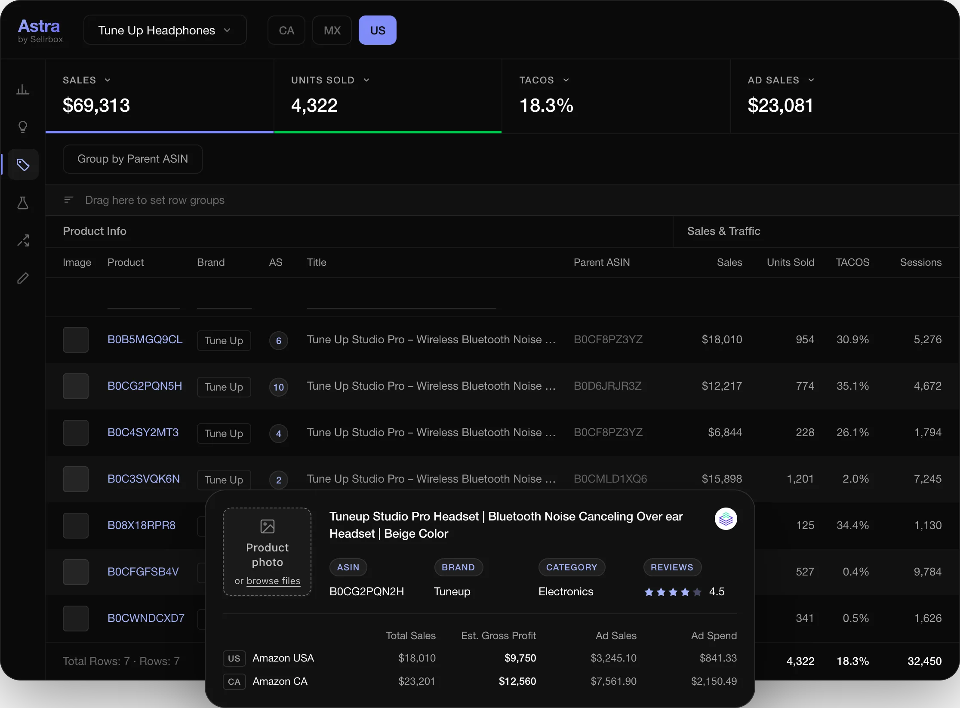
Task: Select the tag products sidebar icon
Action: (23, 164)
